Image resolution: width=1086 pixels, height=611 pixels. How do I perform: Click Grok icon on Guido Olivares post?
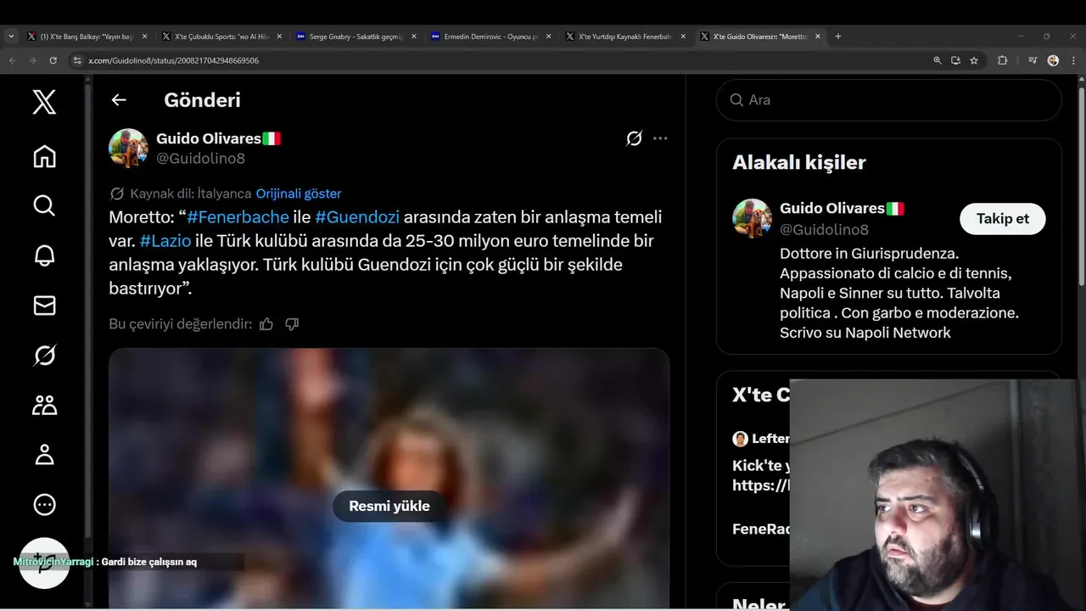coord(634,138)
